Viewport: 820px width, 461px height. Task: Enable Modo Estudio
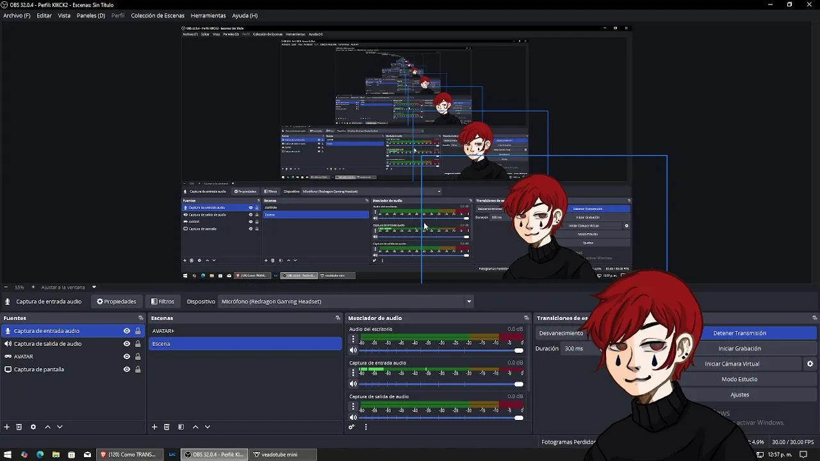[x=739, y=379]
